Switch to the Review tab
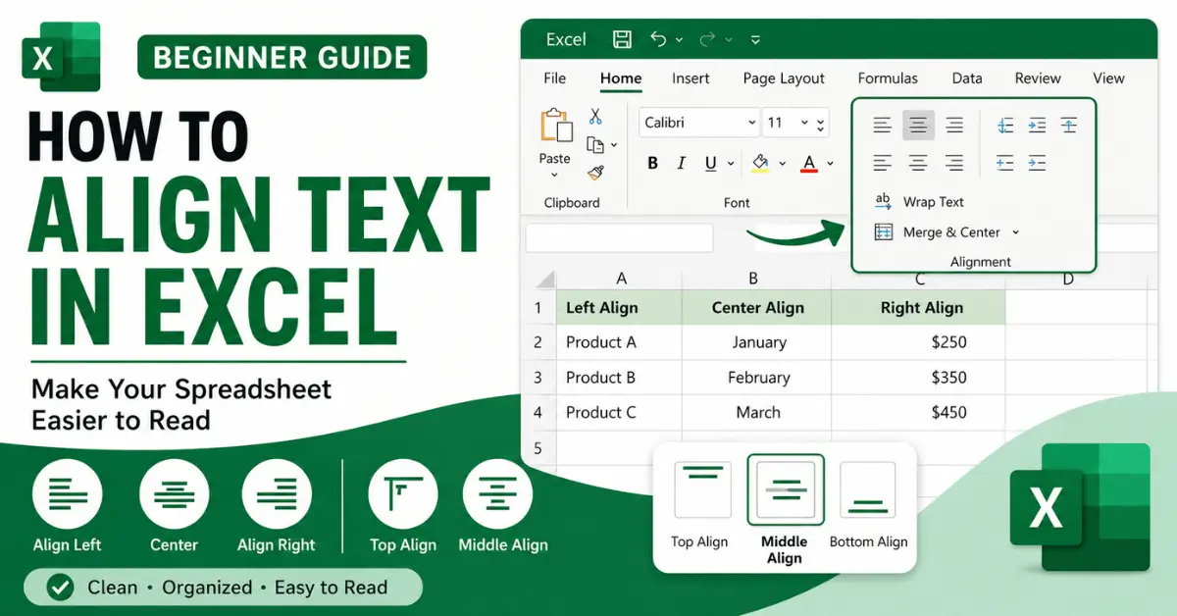Screen dimensions: 1177x616 tap(1038, 78)
